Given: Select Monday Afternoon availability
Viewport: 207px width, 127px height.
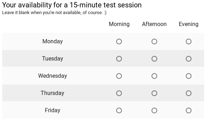Looking at the screenshot, I should pos(154,42).
